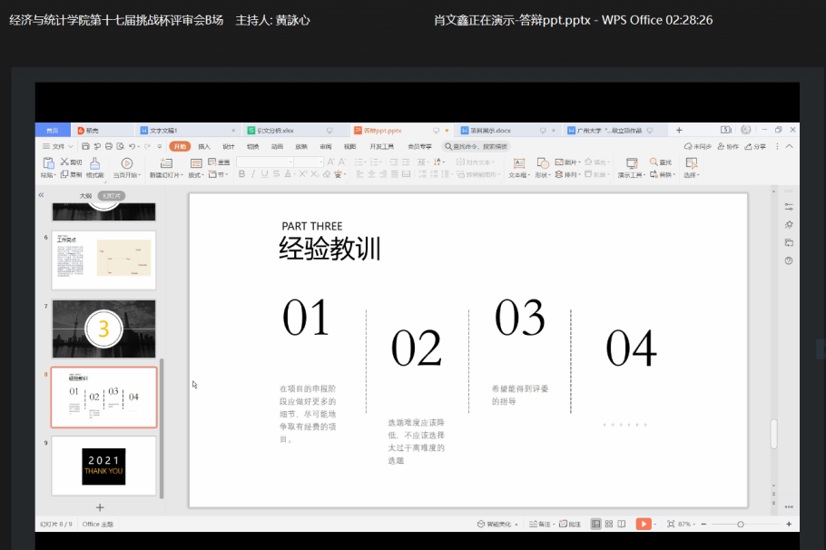
Task: Insert a text box from the ribbon
Action: (519, 163)
